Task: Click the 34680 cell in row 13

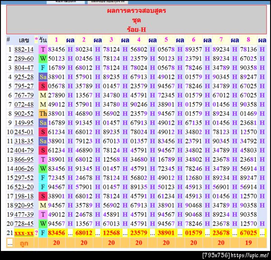Action: [x=139, y=160]
